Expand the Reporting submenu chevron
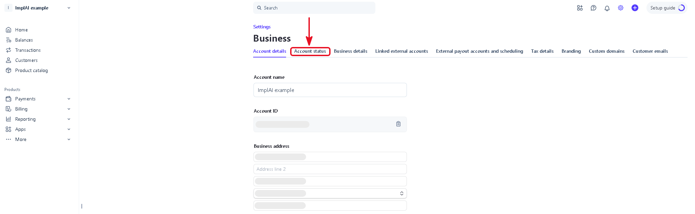Viewport: 695px width, 214px height. point(69,119)
